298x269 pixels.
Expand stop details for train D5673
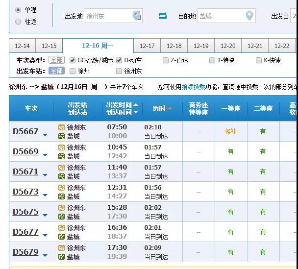pyautogui.click(x=45, y=195)
